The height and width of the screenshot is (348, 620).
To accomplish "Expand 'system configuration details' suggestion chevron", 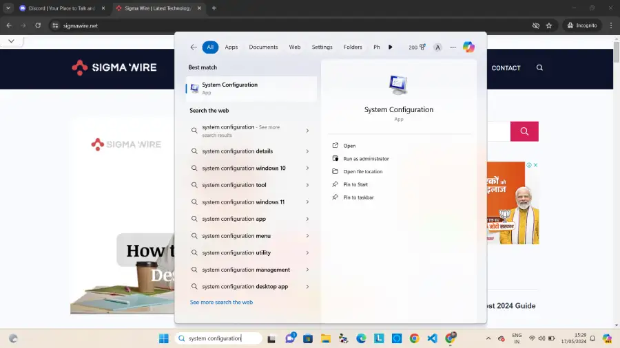I will (307, 151).
